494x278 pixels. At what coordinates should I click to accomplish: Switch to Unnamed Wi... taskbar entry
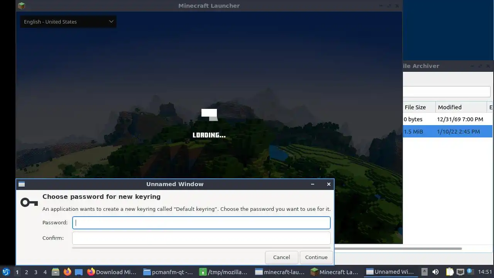tap(390, 272)
